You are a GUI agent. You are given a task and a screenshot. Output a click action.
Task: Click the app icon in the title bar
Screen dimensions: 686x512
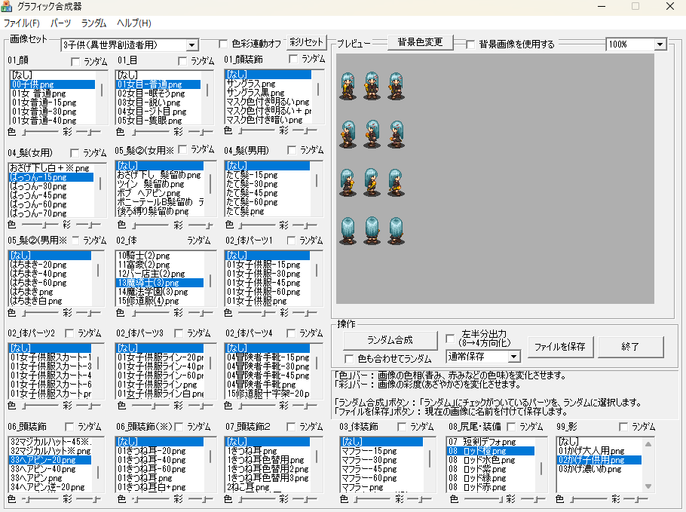point(7,7)
